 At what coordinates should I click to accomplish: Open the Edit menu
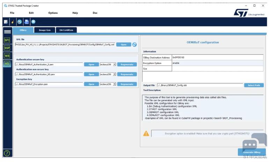31,13
